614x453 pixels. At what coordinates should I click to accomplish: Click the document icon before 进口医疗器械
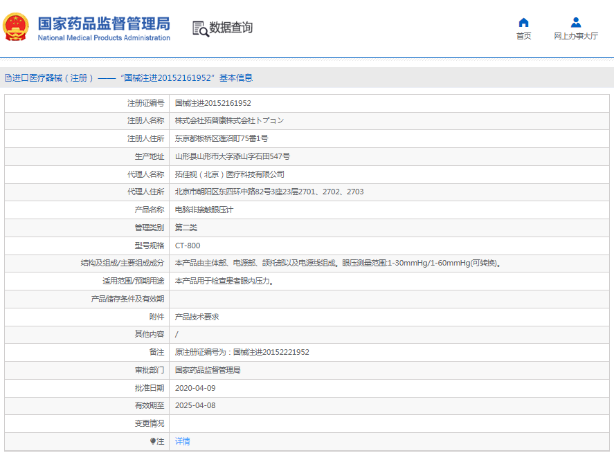pos(8,78)
